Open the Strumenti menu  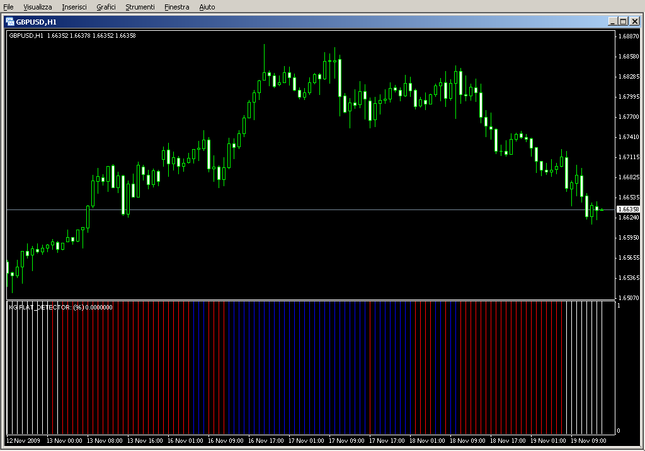coord(140,7)
